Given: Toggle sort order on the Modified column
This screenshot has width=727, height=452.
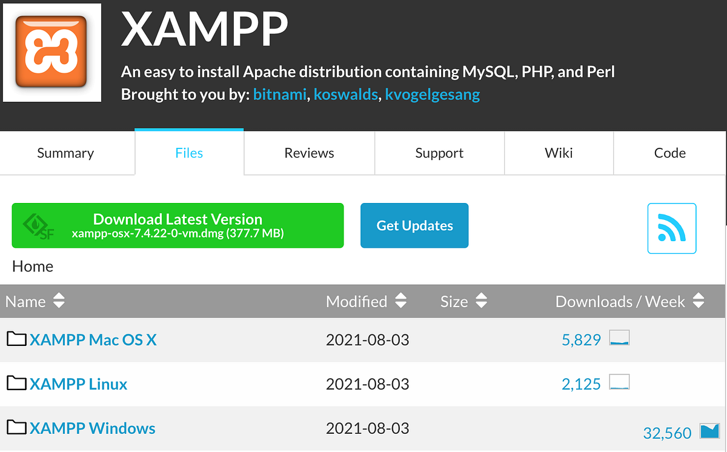Looking at the screenshot, I should point(400,301).
